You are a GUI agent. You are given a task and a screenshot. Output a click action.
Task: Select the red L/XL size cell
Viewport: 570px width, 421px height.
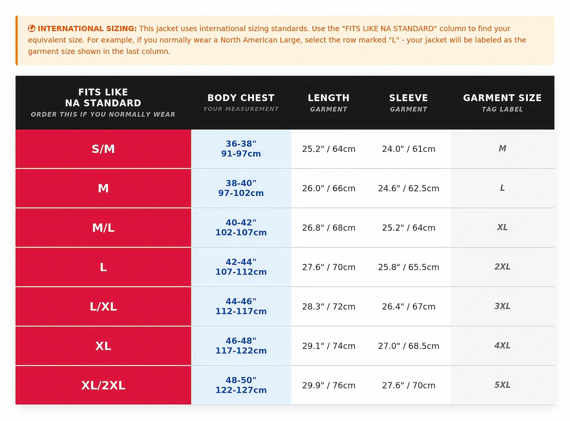point(103,307)
